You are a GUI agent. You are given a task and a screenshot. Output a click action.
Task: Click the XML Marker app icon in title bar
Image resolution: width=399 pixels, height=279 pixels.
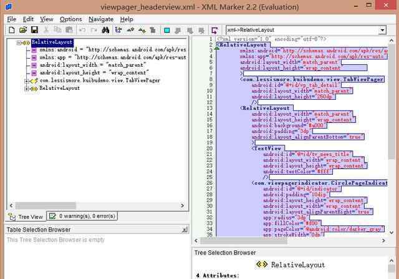click(9, 6)
